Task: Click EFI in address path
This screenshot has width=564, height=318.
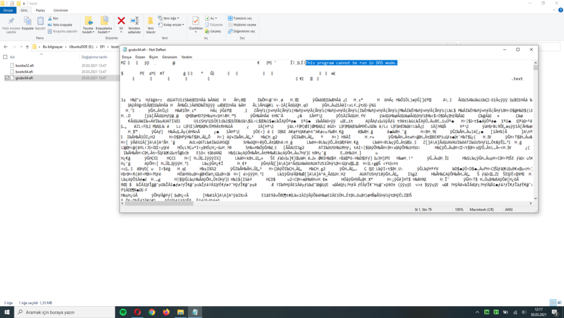Action: pos(103,47)
